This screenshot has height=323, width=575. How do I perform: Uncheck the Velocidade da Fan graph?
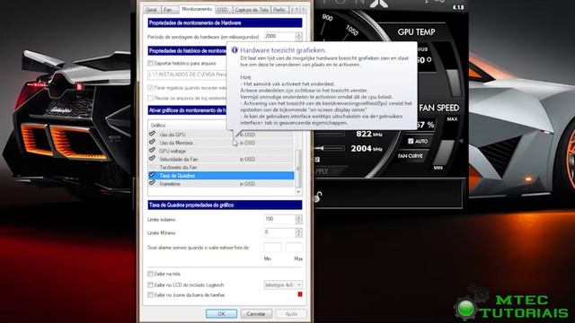tap(152, 159)
